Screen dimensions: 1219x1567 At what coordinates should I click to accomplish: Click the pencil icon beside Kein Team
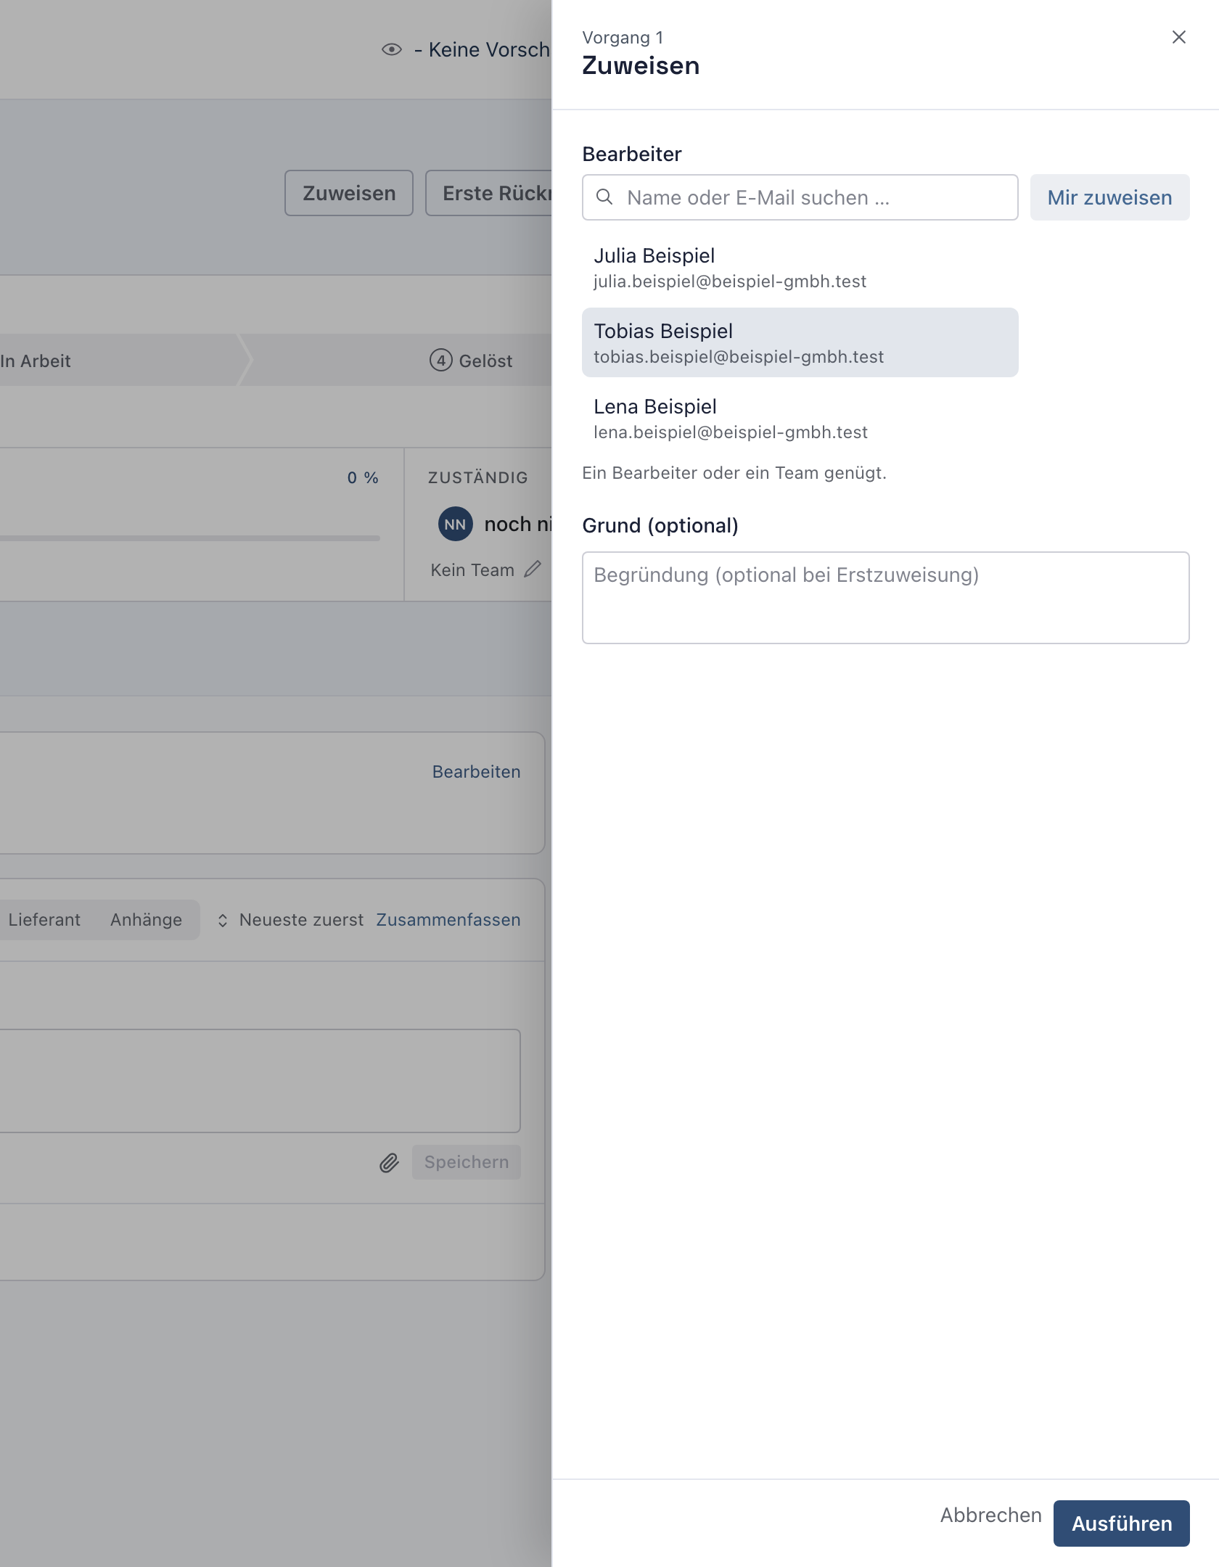click(x=533, y=569)
